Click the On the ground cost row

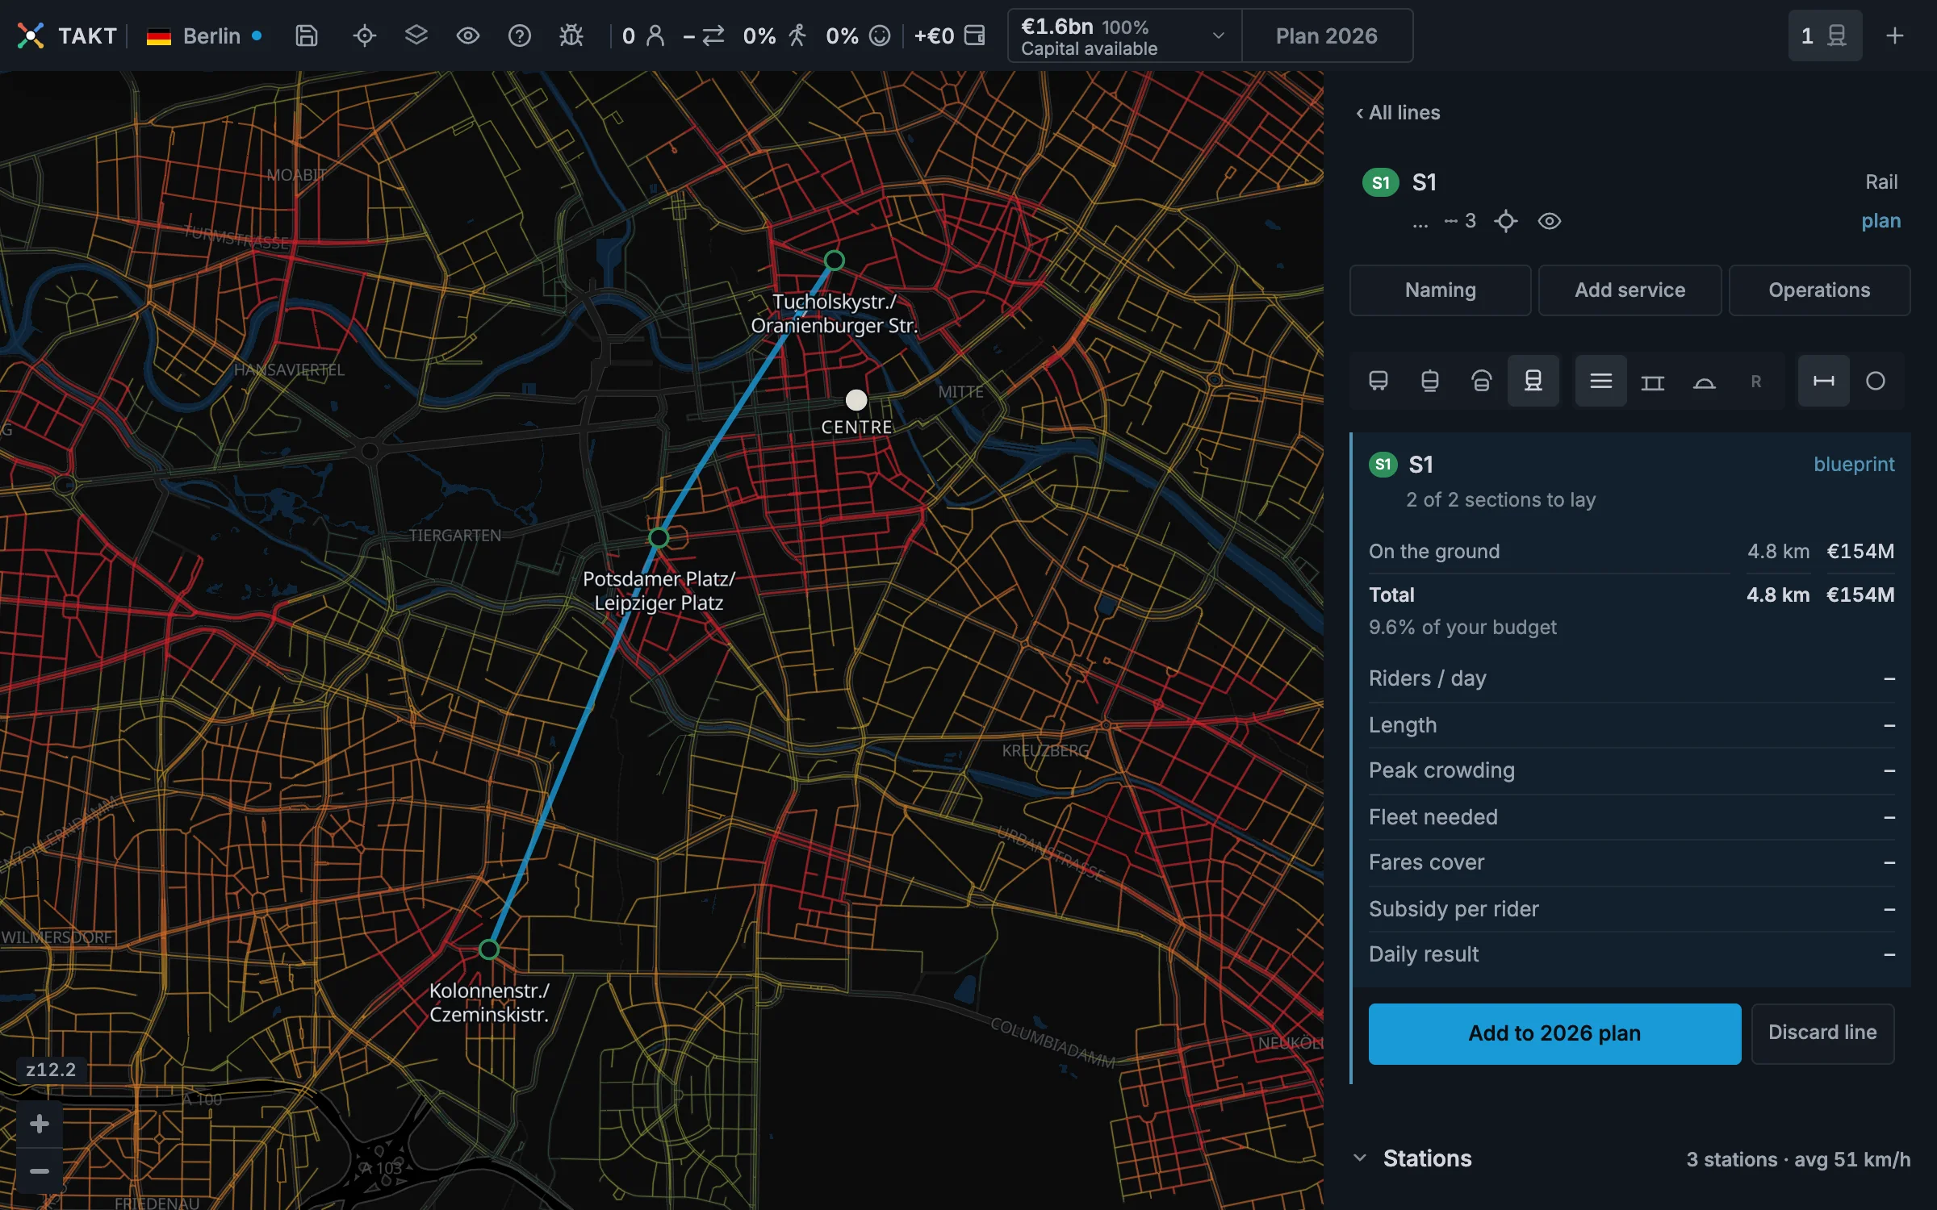pos(1631,552)
